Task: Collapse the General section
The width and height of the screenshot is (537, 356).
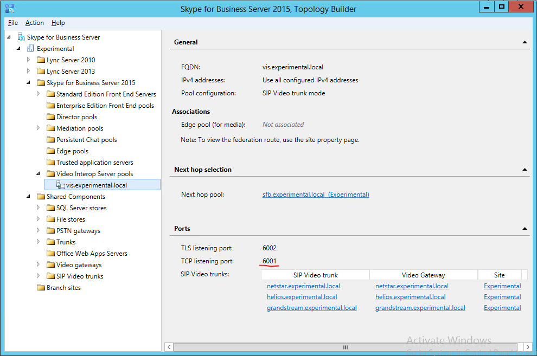Action: [525, 42]
